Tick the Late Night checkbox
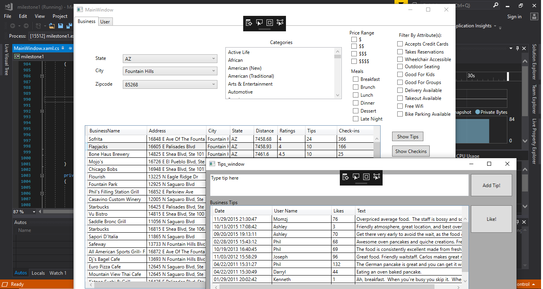This screenshot has height=289, width=543. [x=356, y=119]
